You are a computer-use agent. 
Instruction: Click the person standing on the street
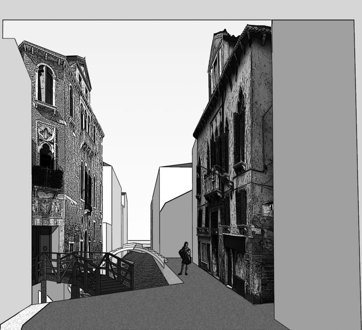click(185, 259)
